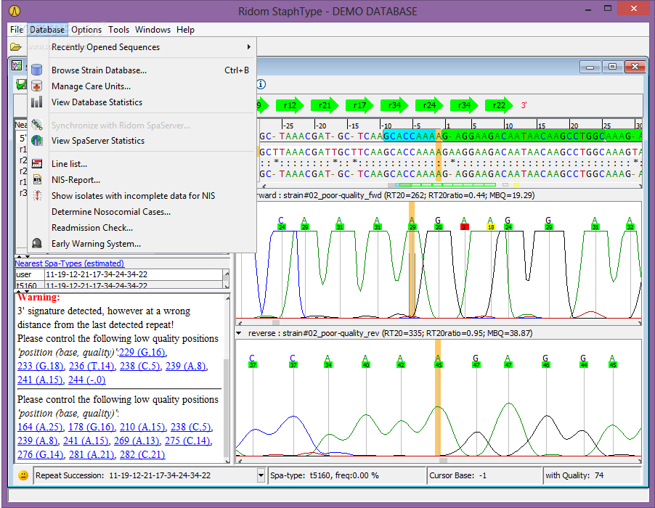Click the View SpaServer Statistics globe icon
This screenshot has height=508, width=655.
coord(37,141)
